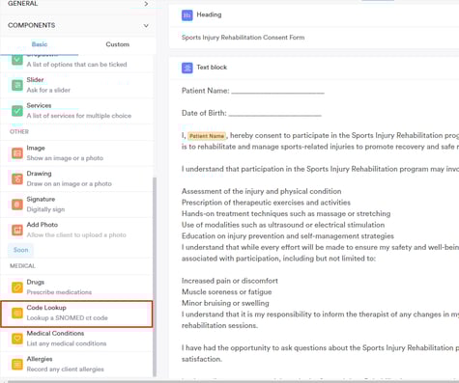This screenshot has width=459, height=383.
Task: Click the Add Photo label
Action: (x=43, y=225)
